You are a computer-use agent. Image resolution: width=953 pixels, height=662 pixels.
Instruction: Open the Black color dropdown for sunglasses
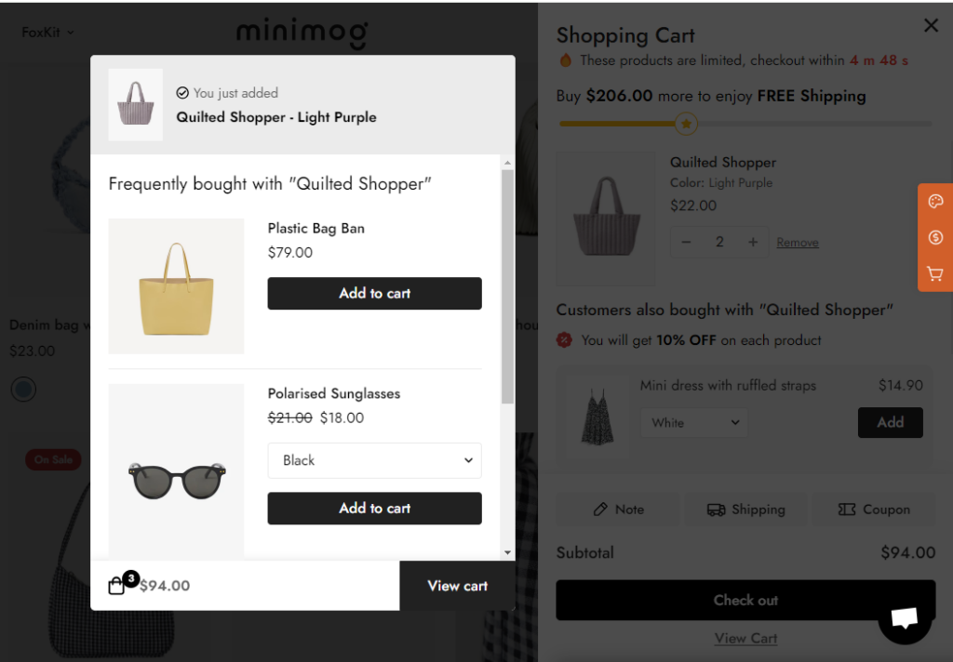(x=374, y=460)
